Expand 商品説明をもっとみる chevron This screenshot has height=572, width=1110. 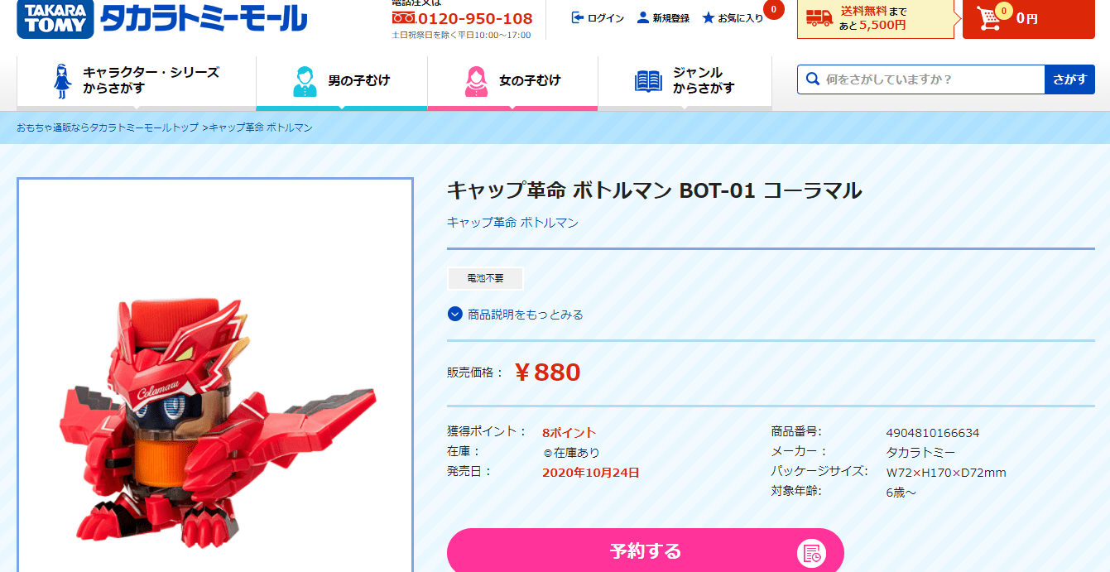point(454,314)
